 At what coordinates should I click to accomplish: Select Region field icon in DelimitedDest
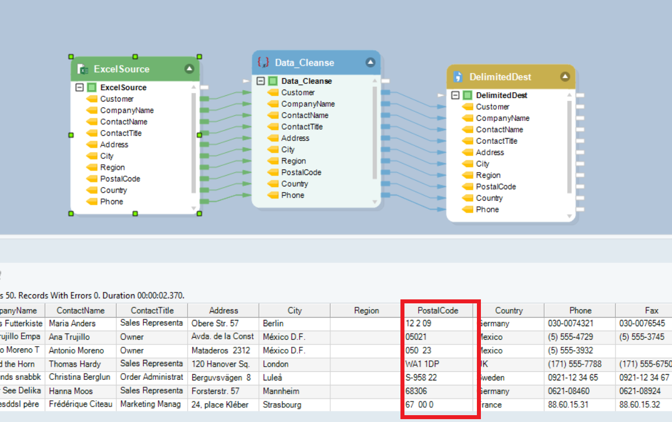coord(468,175)
